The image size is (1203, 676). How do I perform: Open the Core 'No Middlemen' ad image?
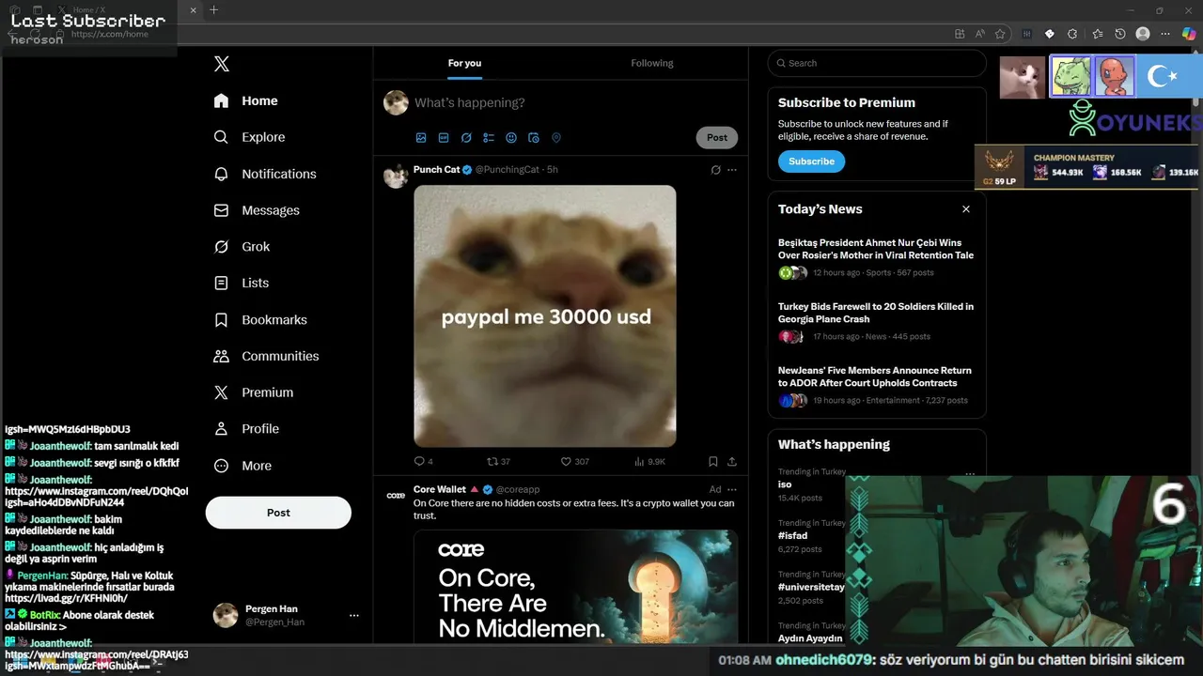tap(575, 587)
